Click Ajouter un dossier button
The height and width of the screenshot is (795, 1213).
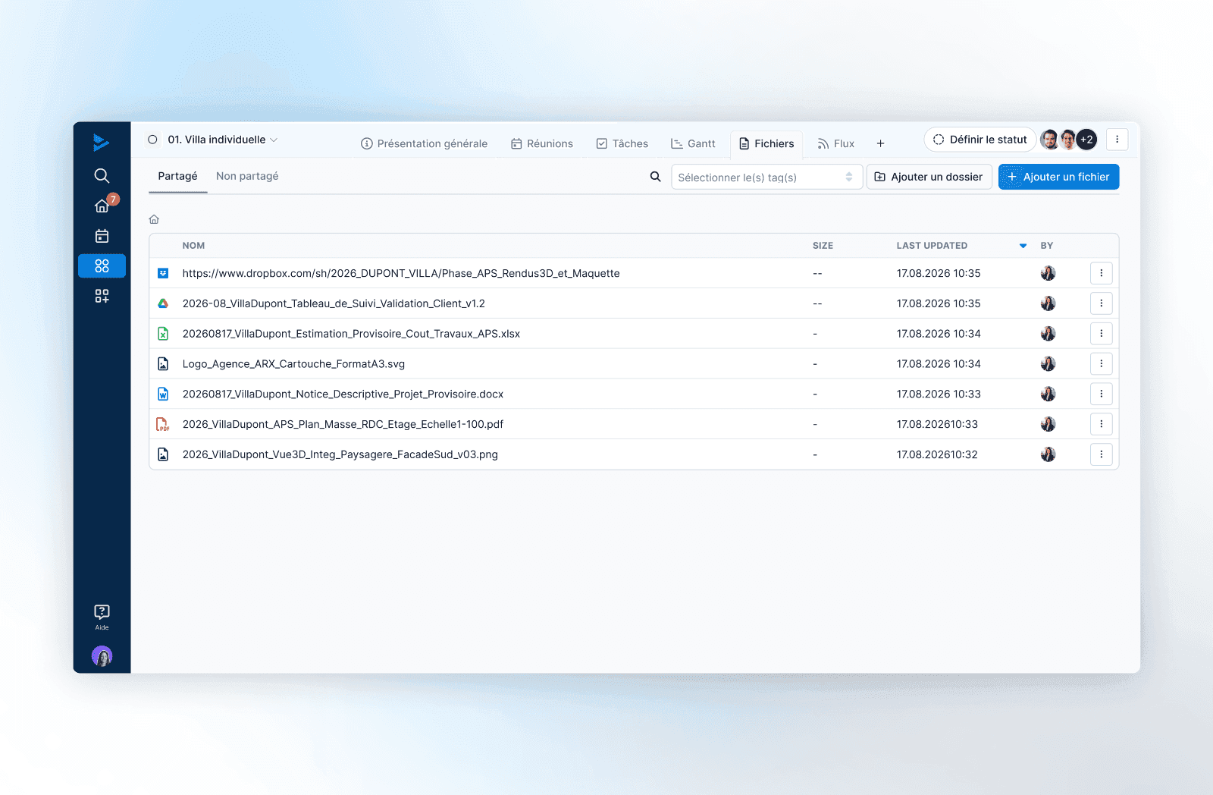point(929,177)
